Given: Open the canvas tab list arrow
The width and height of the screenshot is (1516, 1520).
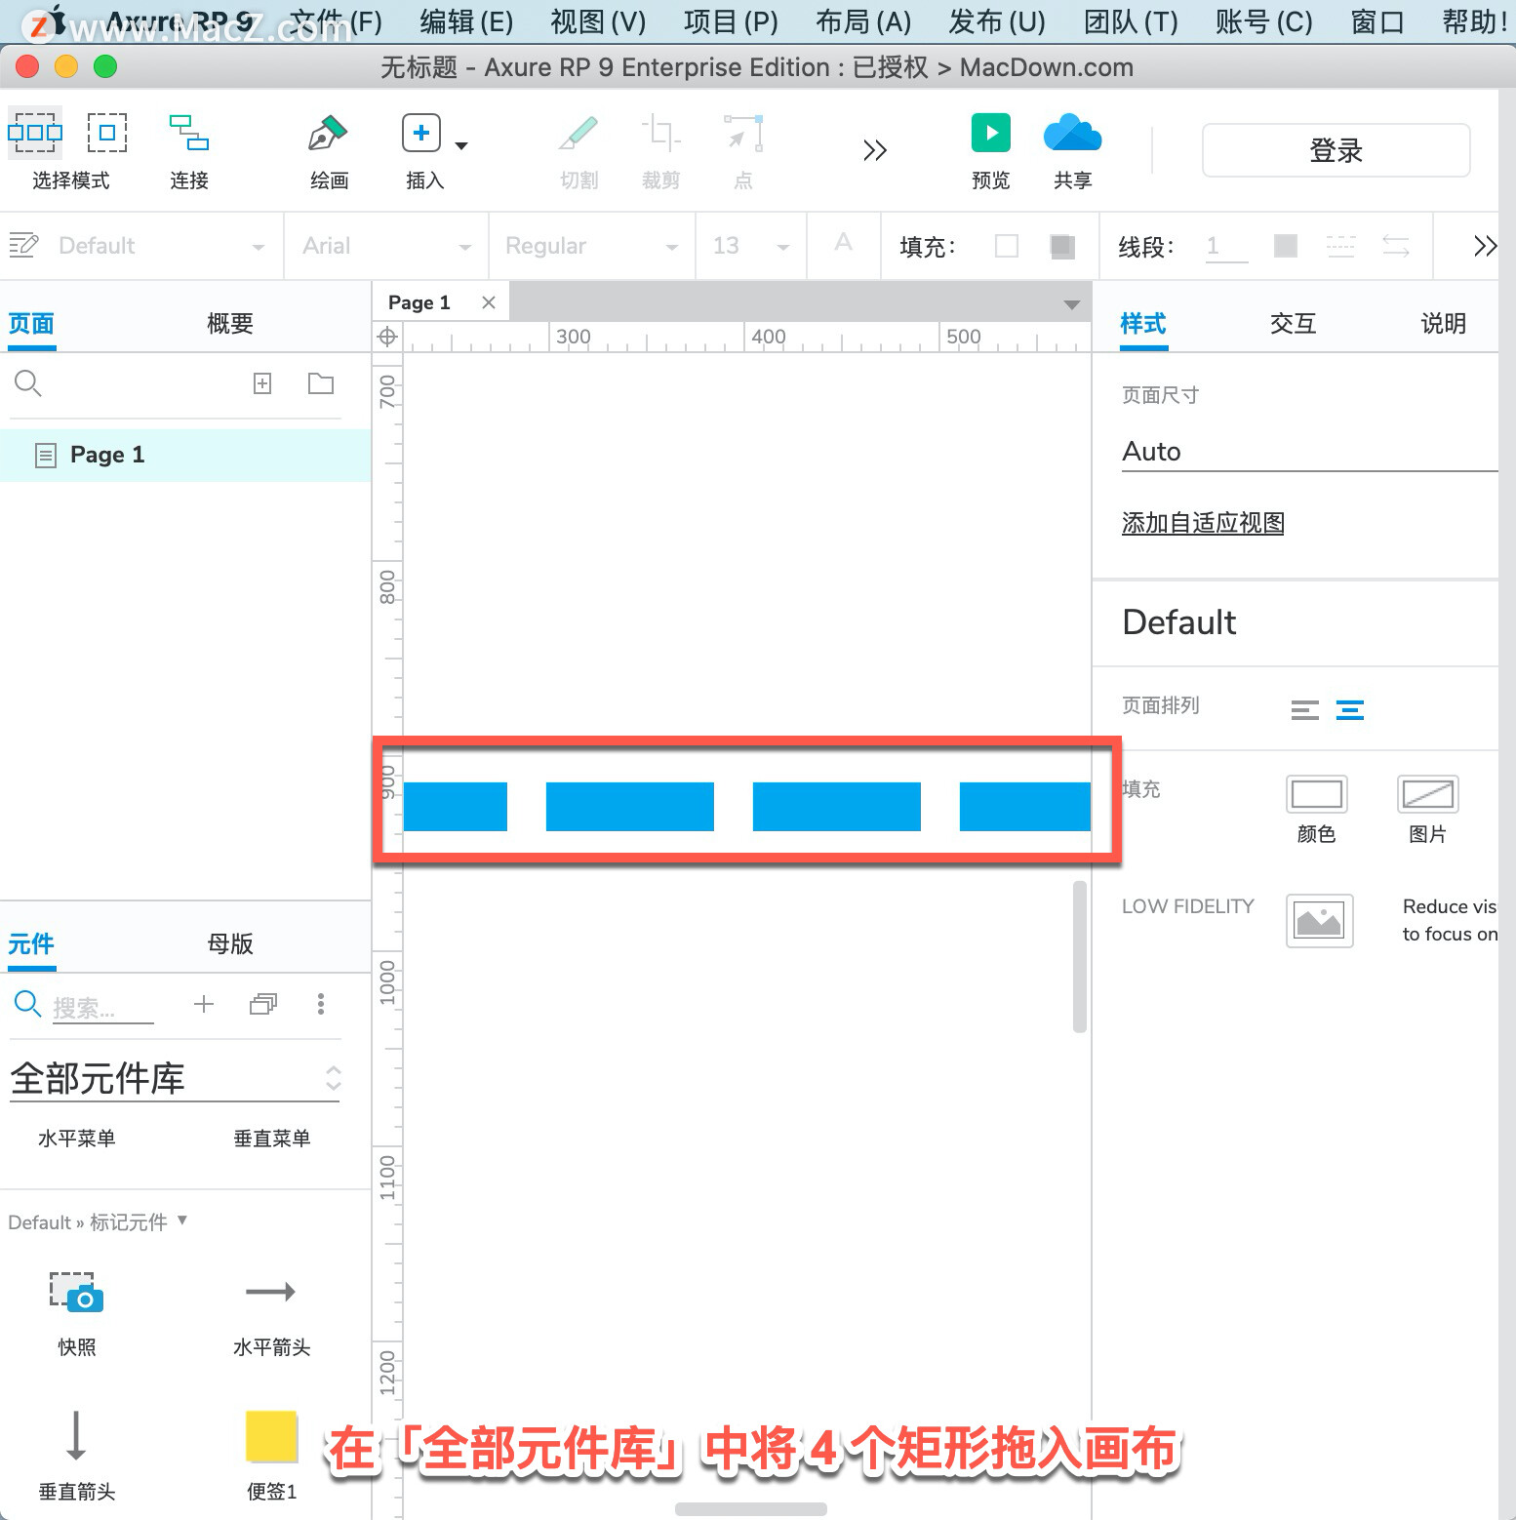Looking at the screenshot, I should coord(1072,304).
